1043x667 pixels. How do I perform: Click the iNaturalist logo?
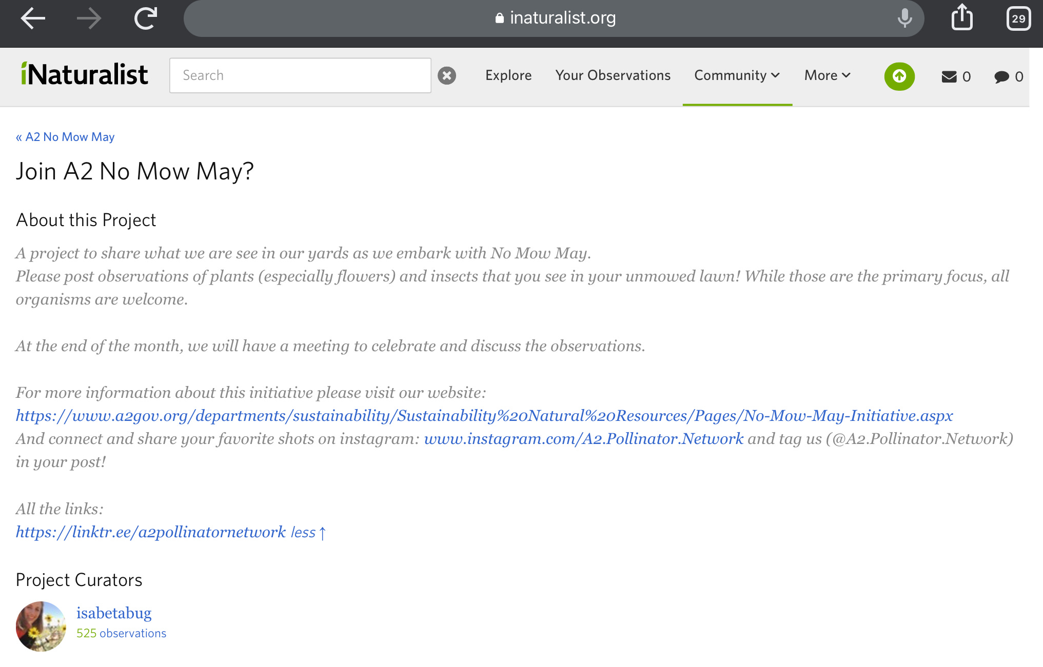click(x=85, y=75)
